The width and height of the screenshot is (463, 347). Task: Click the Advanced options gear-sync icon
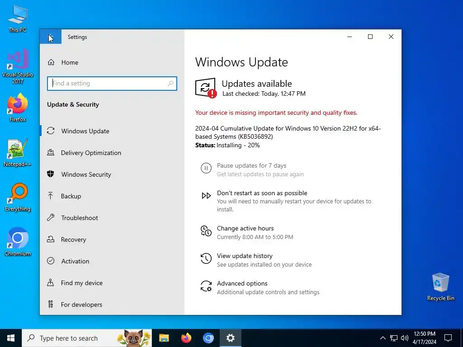(206, 286)
